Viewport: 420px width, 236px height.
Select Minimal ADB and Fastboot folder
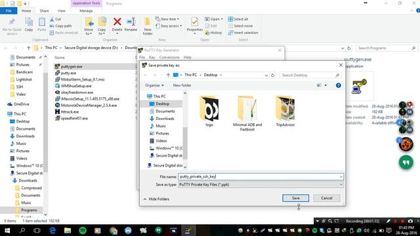click(247, 113)
